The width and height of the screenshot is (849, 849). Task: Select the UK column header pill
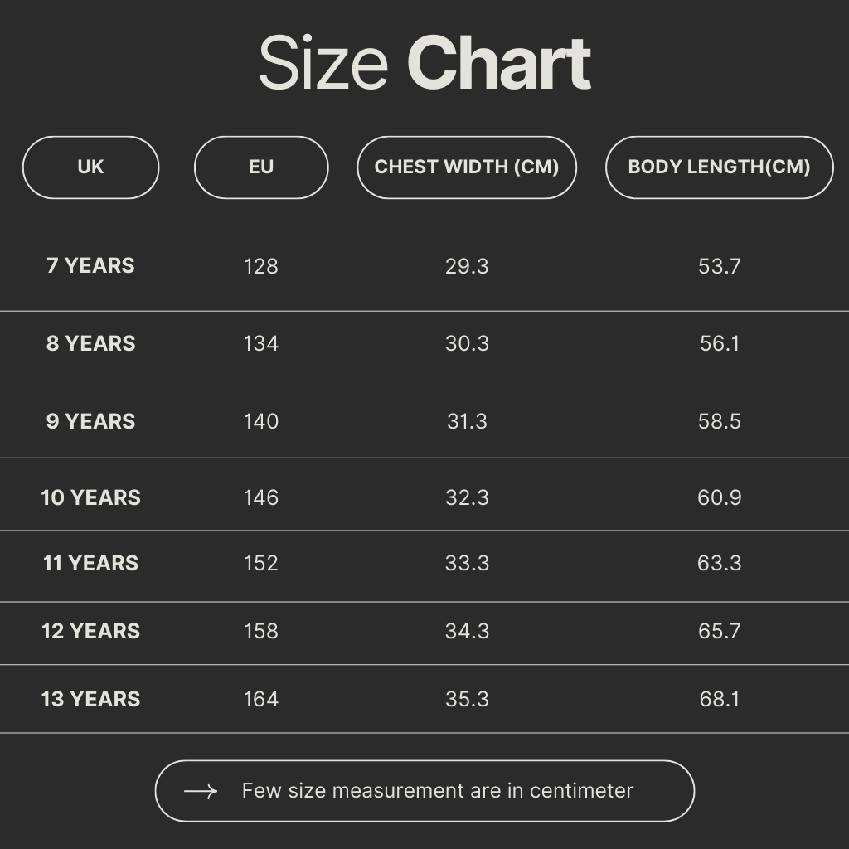[x=90, y=167]
